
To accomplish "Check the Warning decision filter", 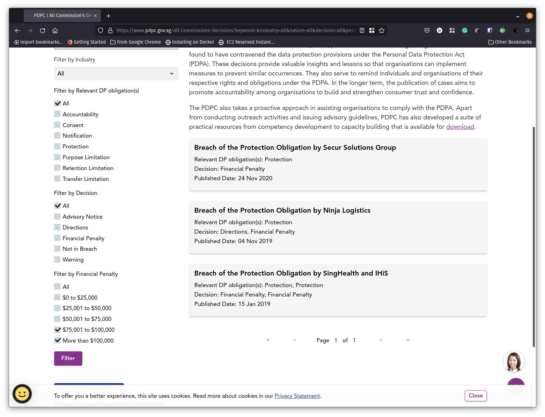I will click(58, 259).
